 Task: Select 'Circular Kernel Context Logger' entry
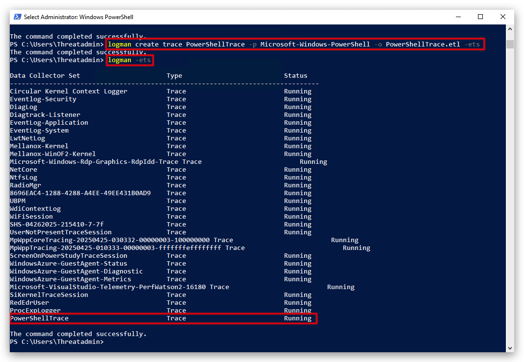[69, 91]
